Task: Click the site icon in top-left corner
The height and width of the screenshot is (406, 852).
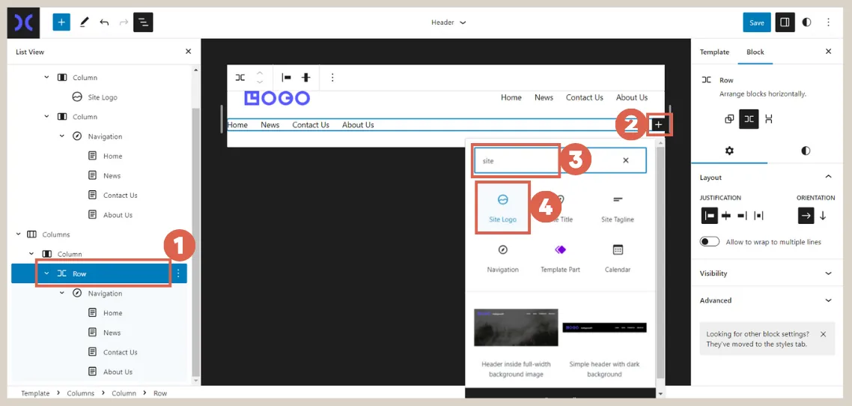Action: pos(23,22)
